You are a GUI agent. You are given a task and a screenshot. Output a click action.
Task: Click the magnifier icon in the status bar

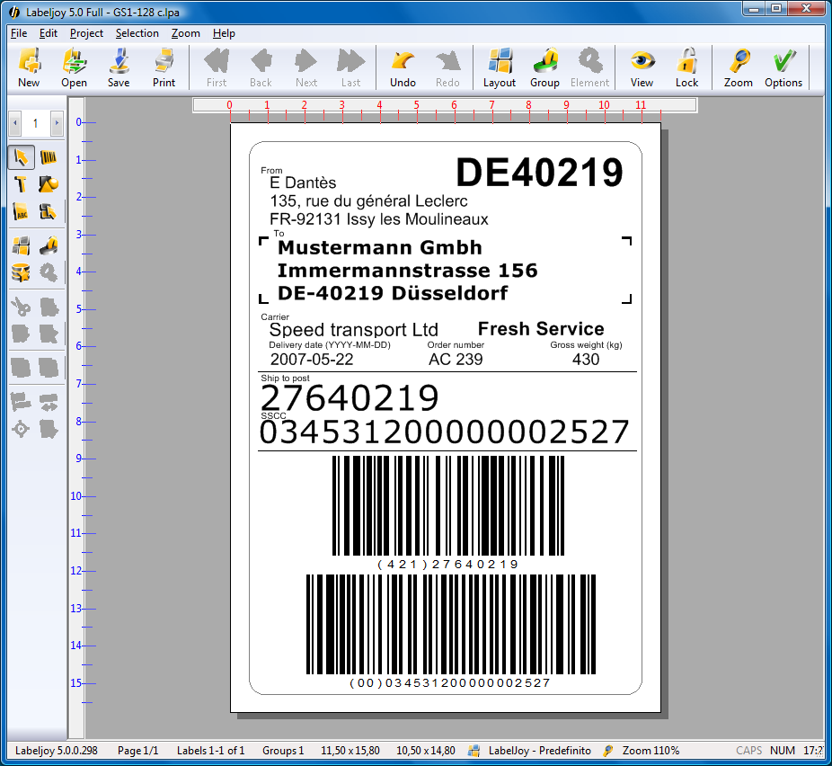tap(608, 751)
